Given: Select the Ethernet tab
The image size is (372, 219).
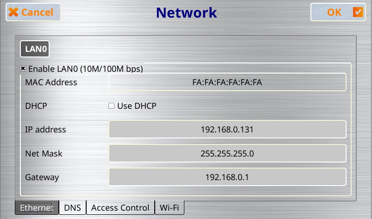Looking at the screenshot, I should pyautogui.click(x=37, y=207).
